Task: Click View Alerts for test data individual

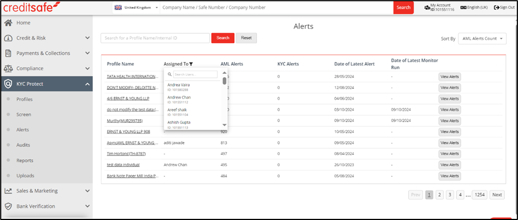Action: 449,165
